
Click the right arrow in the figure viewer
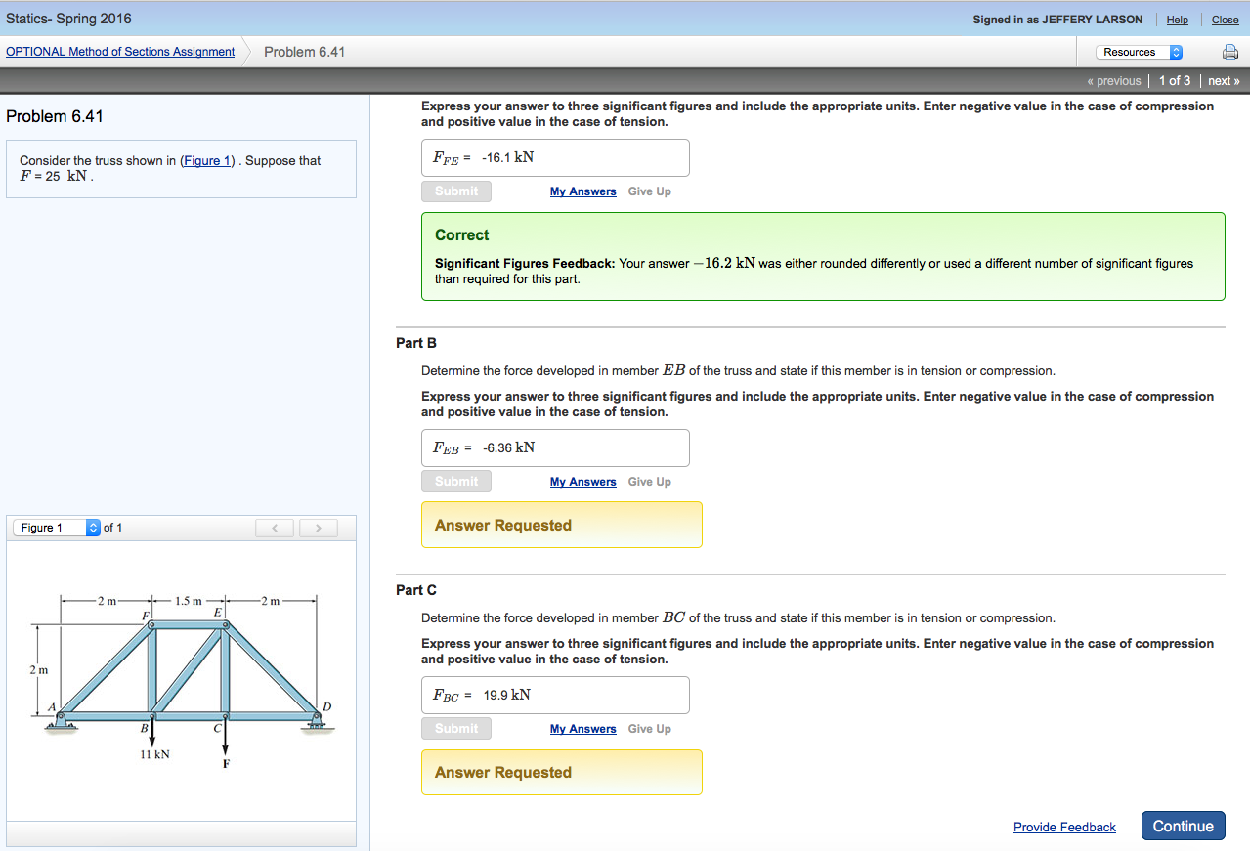pos(318,527)
